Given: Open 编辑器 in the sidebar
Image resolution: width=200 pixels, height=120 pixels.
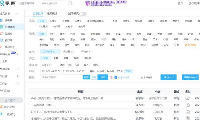Looking at the screenshot, I should (x=8, y=20).
